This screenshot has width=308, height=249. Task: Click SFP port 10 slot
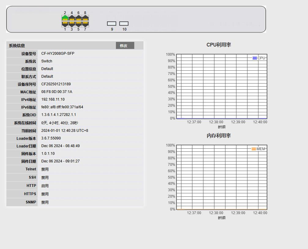pyautogui.click(x=124, y=24)
